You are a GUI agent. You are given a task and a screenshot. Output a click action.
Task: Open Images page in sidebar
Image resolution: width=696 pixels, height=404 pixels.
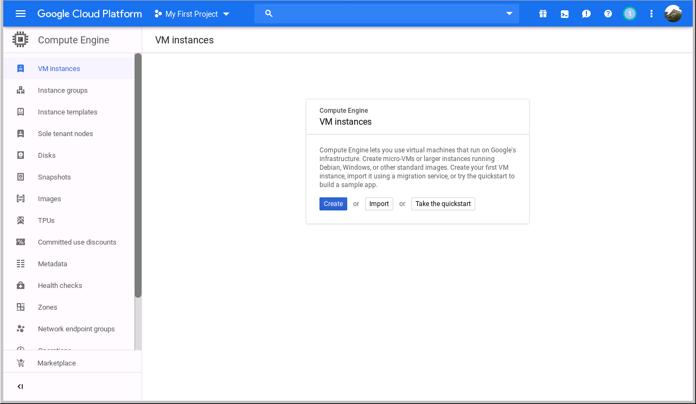69,198
